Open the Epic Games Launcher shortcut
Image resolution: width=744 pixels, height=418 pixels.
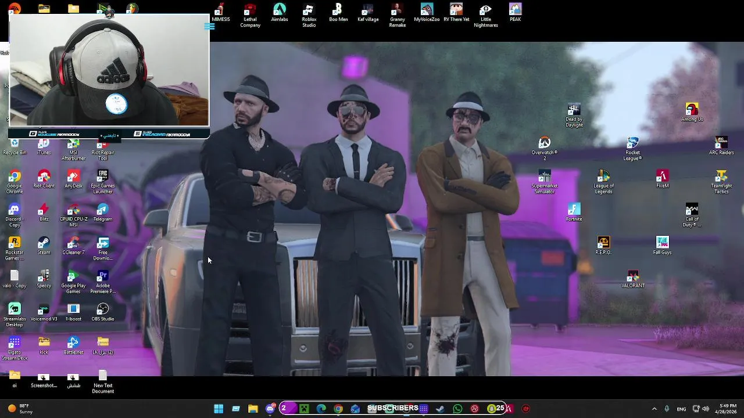[x=103, y=182]
